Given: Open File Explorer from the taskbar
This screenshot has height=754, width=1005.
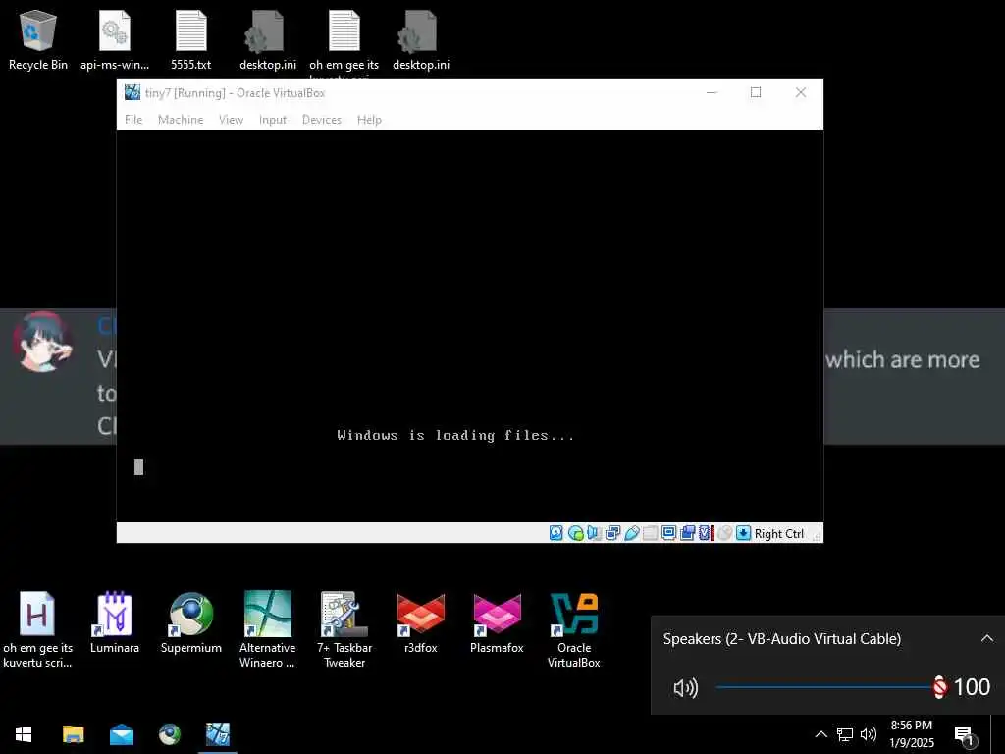Looking at the screenshot, I should coord(73,734).
